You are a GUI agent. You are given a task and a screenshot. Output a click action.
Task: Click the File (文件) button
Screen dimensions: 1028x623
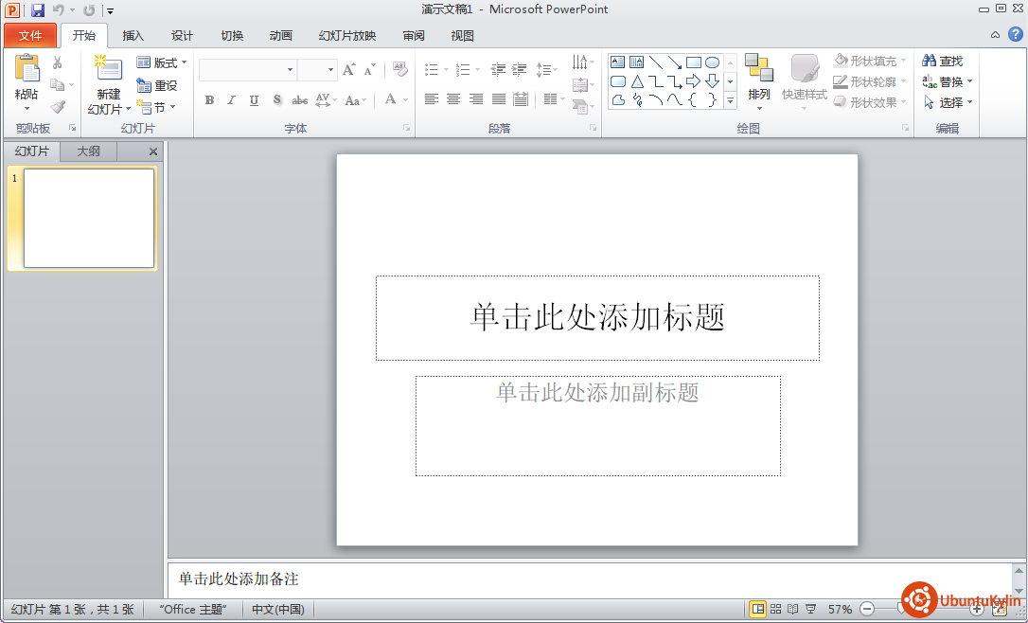30,36
